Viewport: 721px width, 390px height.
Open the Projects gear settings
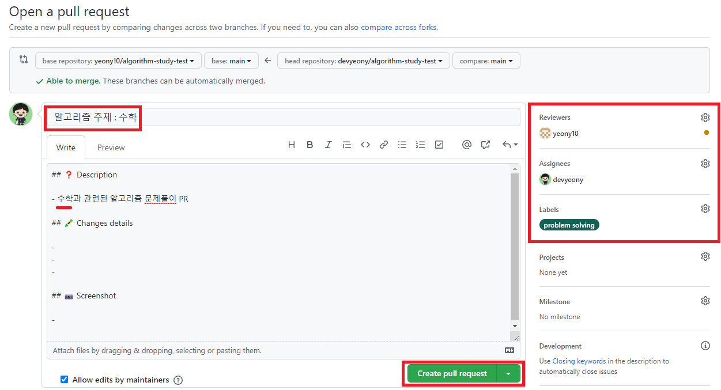tap(705, 256)
